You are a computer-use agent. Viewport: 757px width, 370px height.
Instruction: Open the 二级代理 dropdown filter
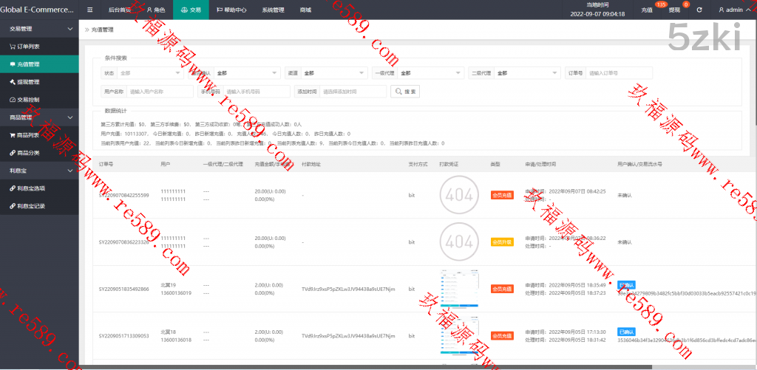[527, 73]
